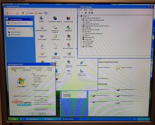This screenshot has height=125, width=155.
Task: Open the Sprachein-/ausgabe icon
Action: pos(82,63)
